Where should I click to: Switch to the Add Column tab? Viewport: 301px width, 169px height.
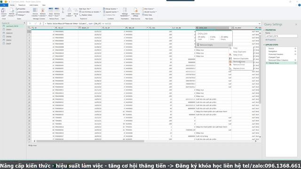(x=34, y=5)
